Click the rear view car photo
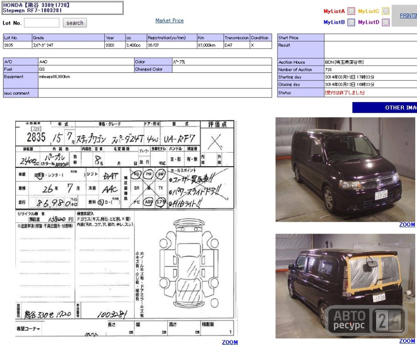 [345, 286]
